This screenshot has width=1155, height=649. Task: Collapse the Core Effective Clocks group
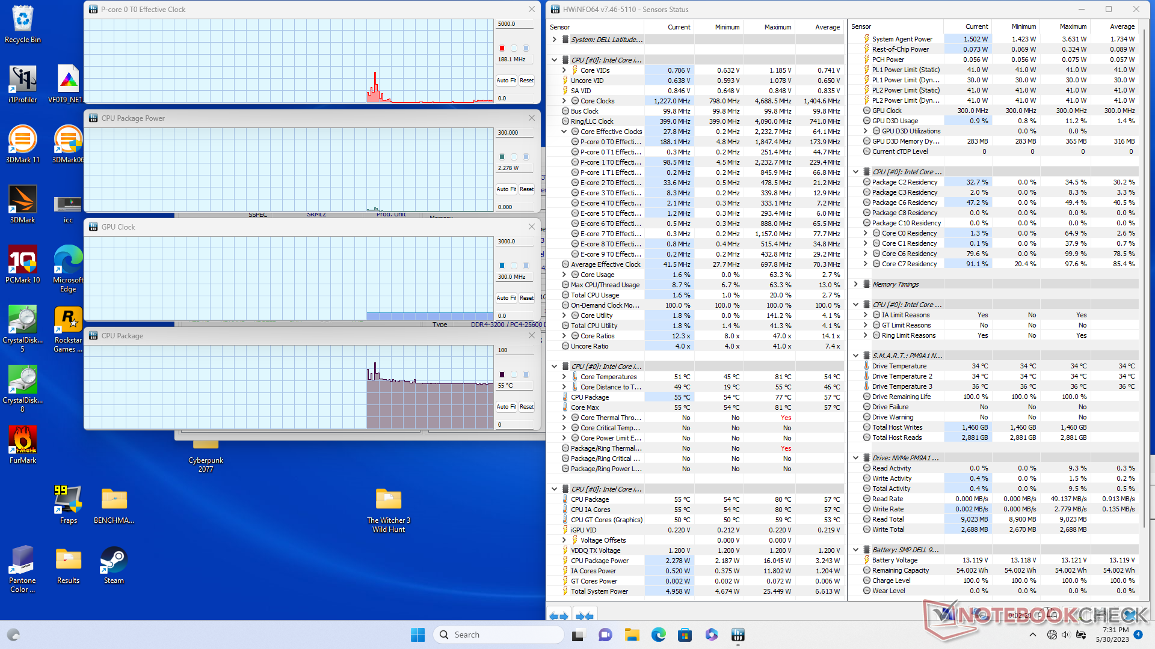click(x=564, y=132)
